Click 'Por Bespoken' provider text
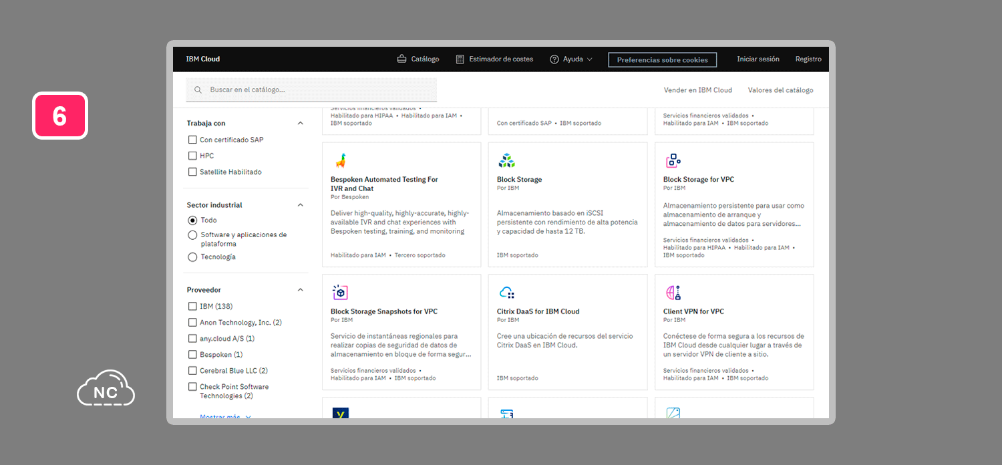1002x465 pixels. [349, 197]
